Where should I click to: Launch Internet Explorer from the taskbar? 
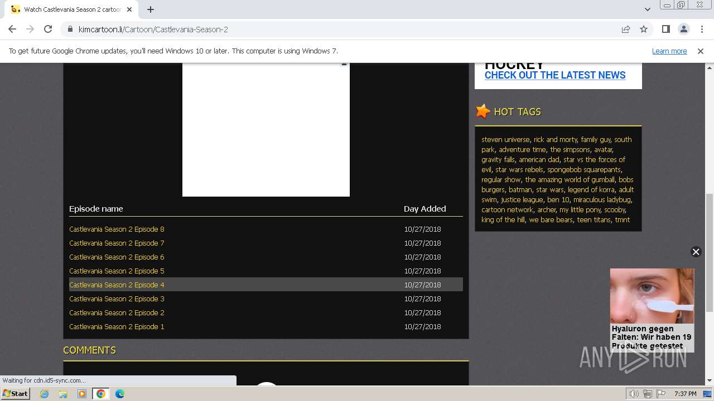pos(44,394)
